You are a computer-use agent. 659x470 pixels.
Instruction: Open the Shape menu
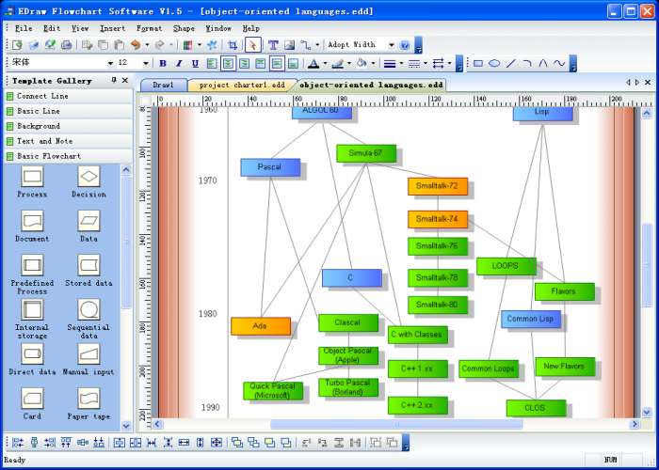click(x=184, y=28)
